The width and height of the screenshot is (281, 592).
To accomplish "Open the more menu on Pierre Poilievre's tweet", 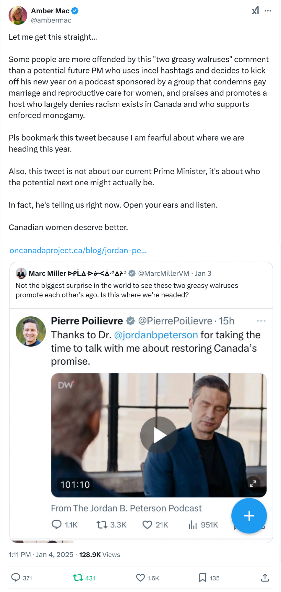I will pos(261,321).
